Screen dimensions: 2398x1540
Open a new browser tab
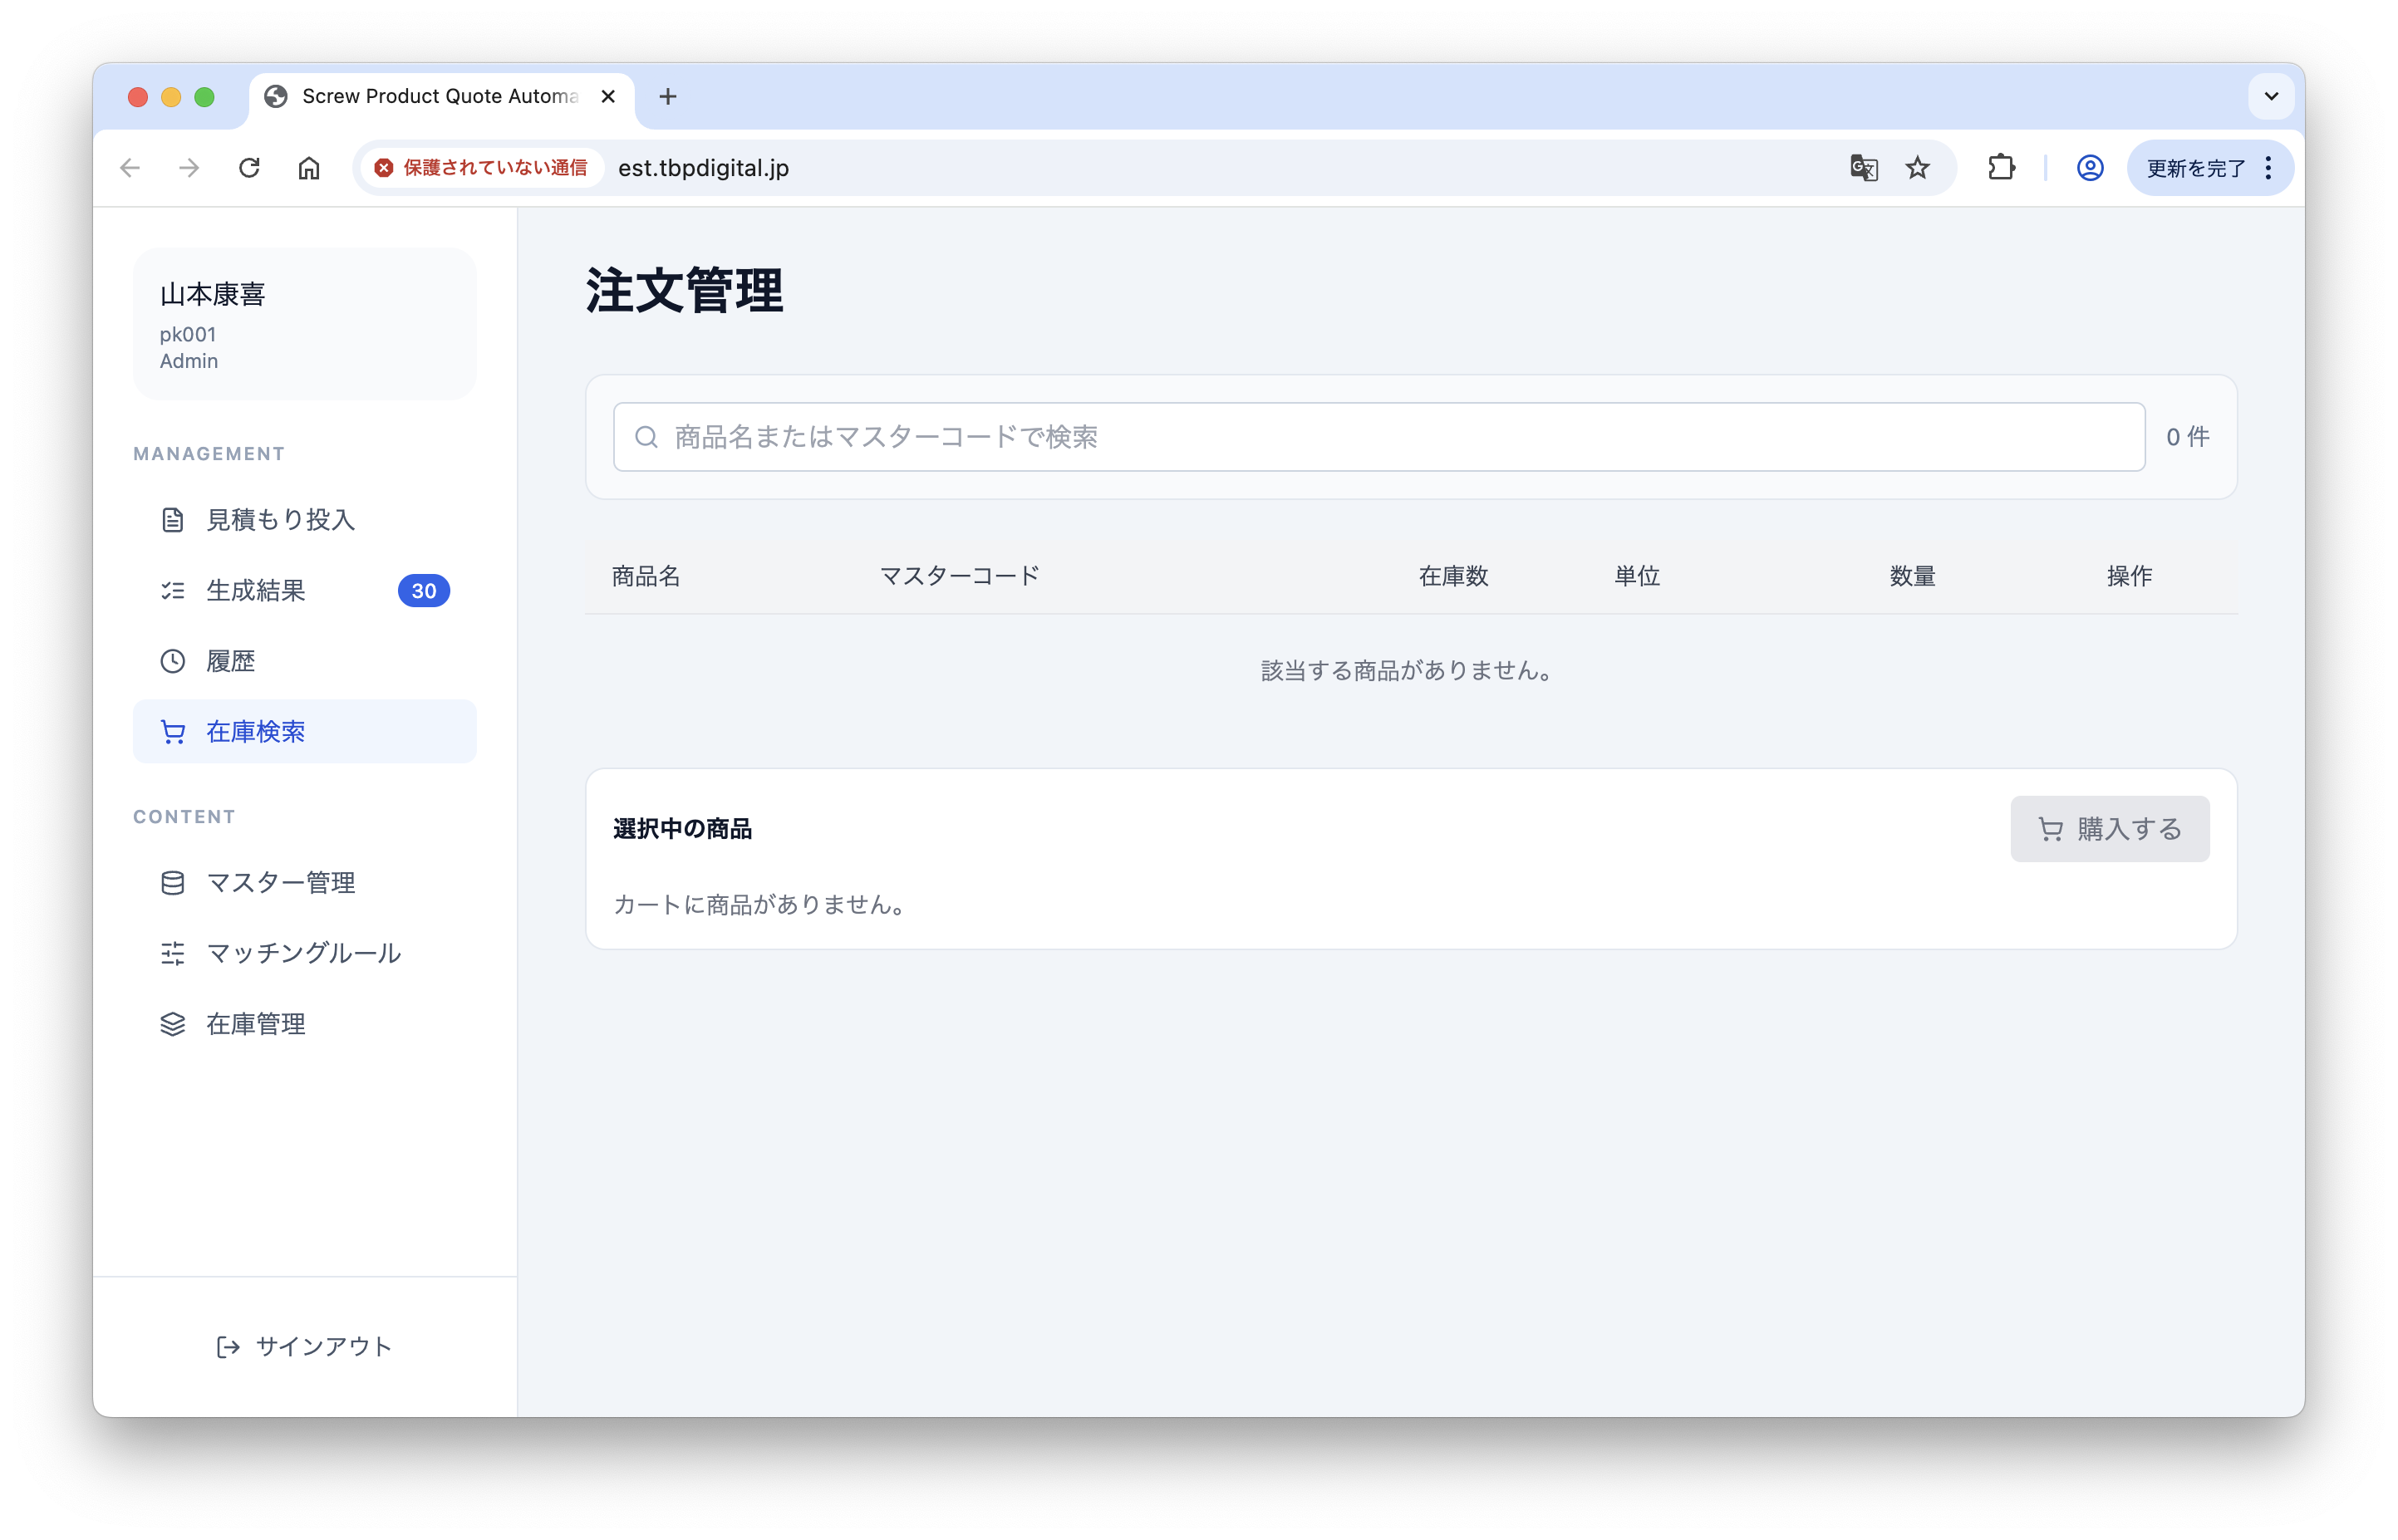point(668,96)
